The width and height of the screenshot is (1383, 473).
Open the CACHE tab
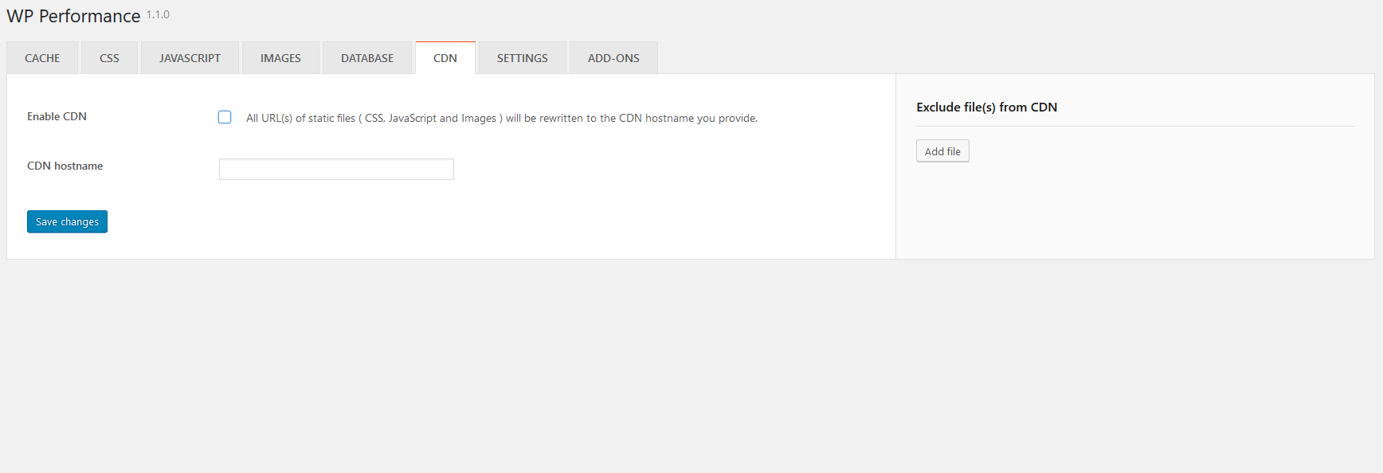[x=42, y=58]
